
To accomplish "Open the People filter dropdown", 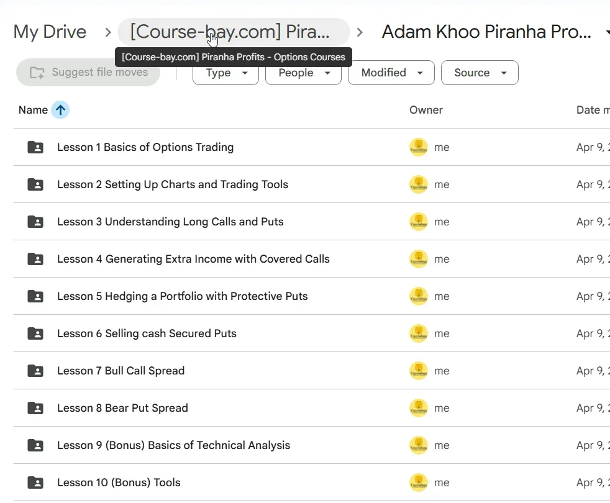I will tap(303, 73).
